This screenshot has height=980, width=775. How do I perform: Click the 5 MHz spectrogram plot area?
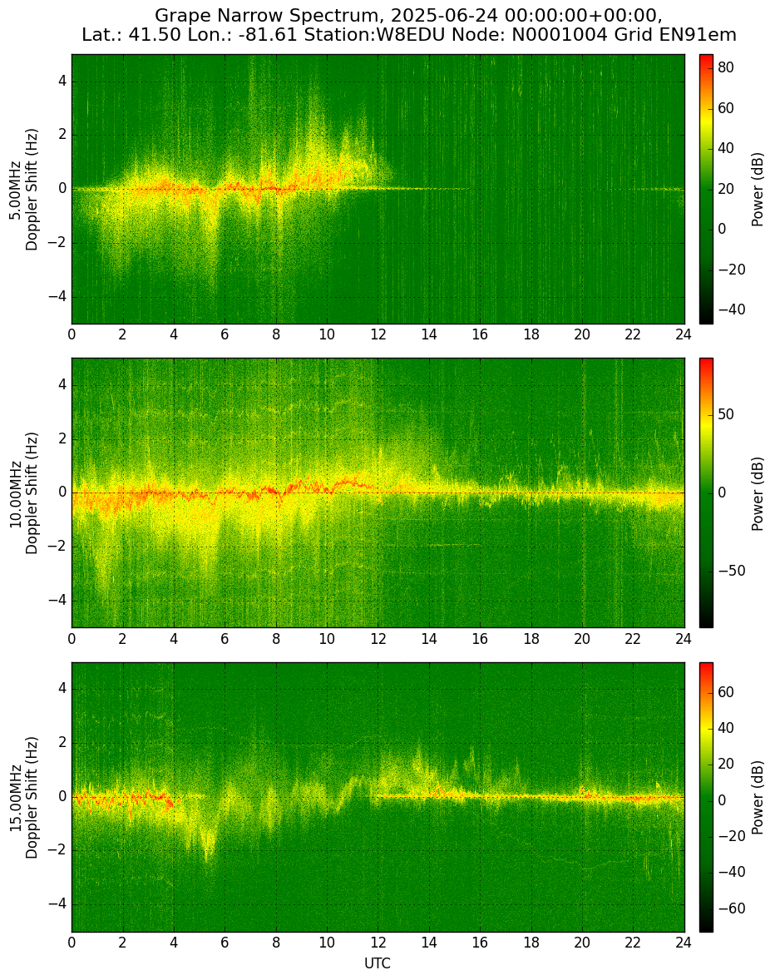pyautogui.click(x=378, y=190)
